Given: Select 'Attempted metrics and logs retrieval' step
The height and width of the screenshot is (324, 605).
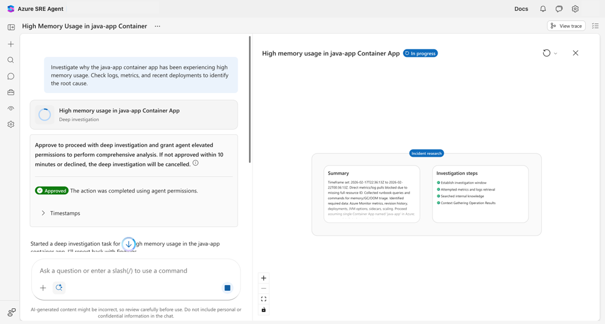Looking at the screenshot, I should click(466, 190).
